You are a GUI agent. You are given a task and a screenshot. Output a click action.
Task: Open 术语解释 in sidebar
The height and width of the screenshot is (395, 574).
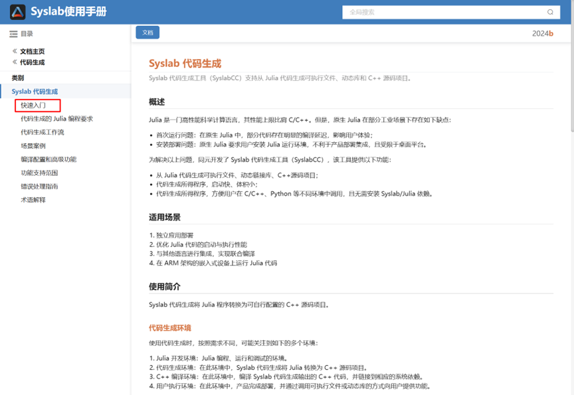tap(33, 200)
